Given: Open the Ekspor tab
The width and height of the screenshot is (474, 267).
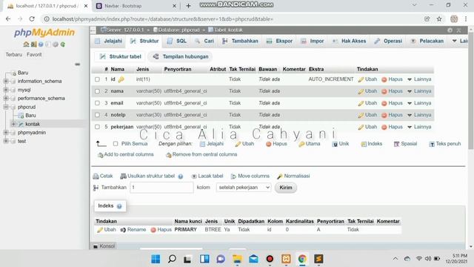Looking at the screenshot, I should (x=280, y=42).
